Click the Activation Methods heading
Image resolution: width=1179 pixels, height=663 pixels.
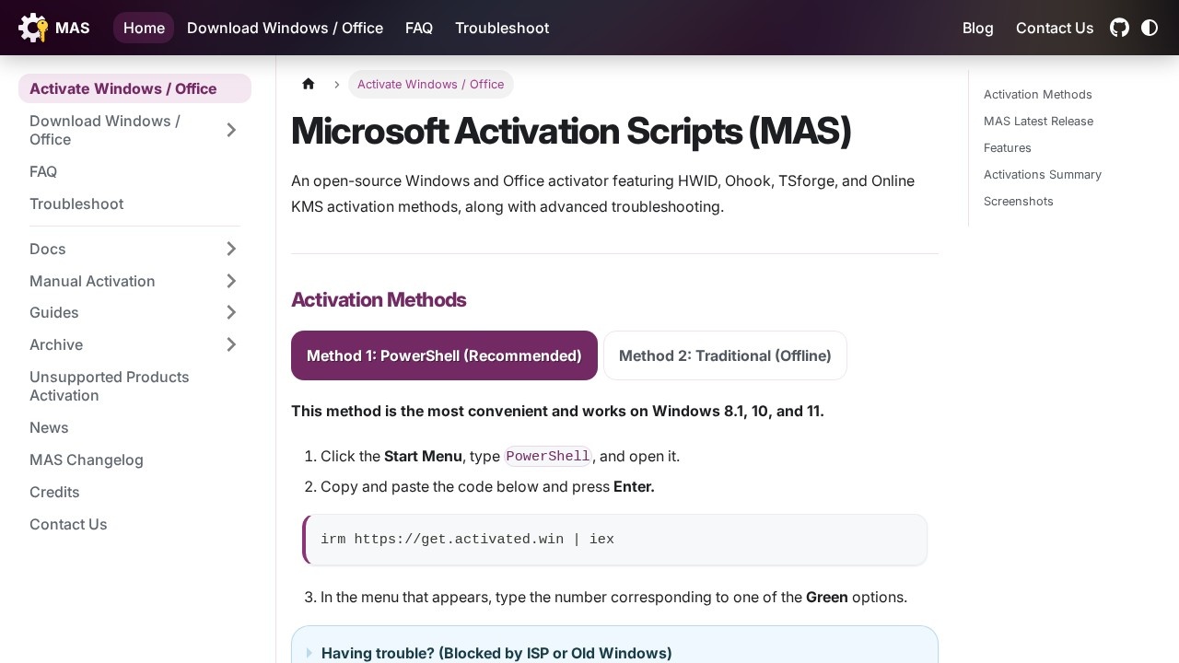pos(379,299)
